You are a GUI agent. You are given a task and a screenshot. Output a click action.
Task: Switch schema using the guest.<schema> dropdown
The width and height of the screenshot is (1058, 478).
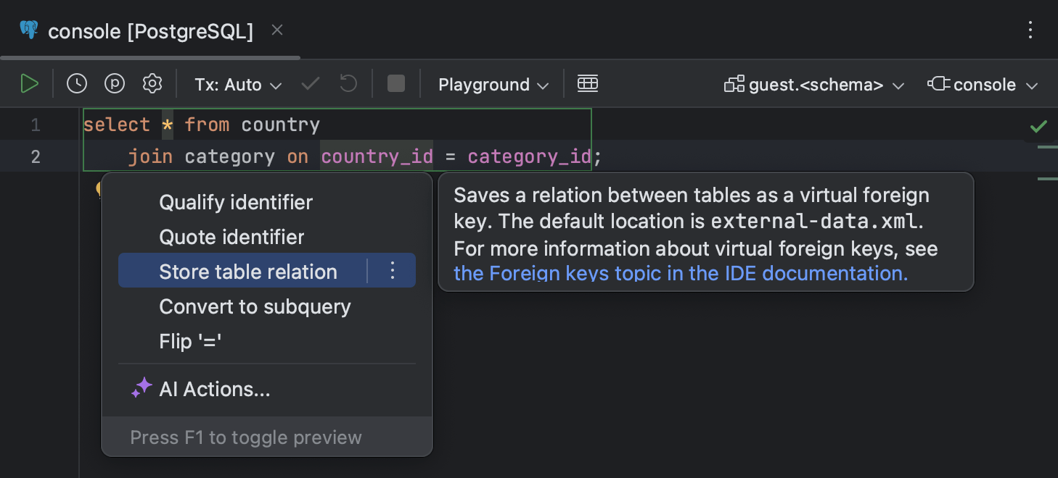tap(813, 84)
